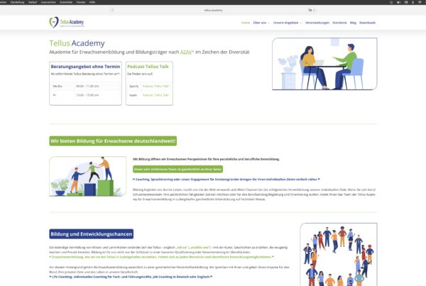This screenshot has width=426, height=286.
Task: Click the Tellus Academy page heading
Action: pyautogui.click(x=77, y=43)
